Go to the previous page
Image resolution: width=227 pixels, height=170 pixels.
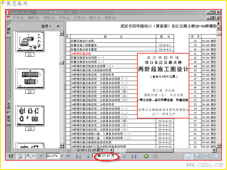point(88,156)
